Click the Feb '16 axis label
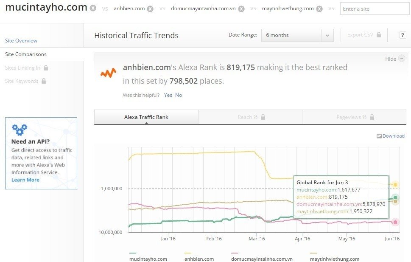 214,239
